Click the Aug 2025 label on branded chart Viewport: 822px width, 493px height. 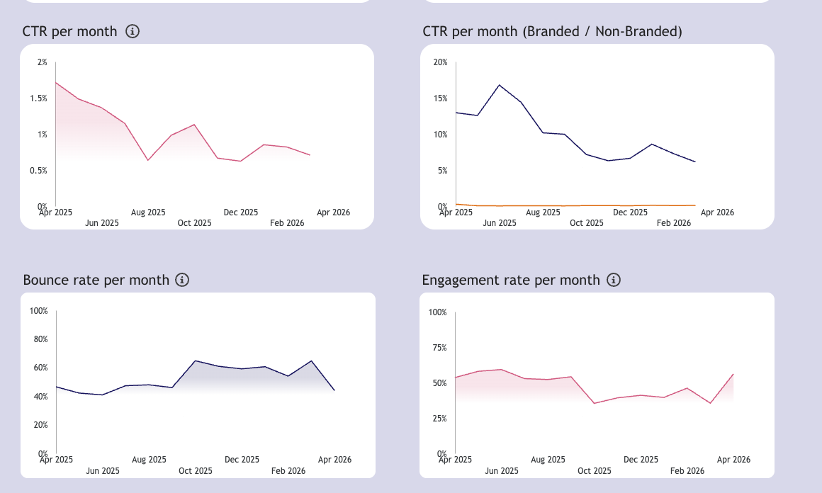[544, 212]
